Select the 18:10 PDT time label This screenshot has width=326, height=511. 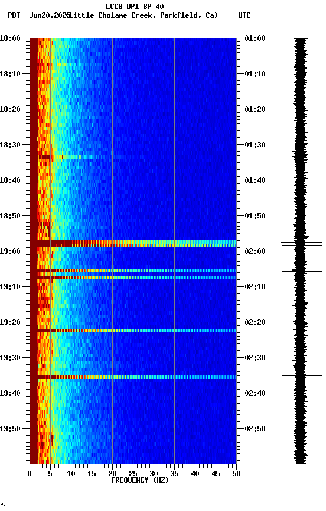(10, 74)
